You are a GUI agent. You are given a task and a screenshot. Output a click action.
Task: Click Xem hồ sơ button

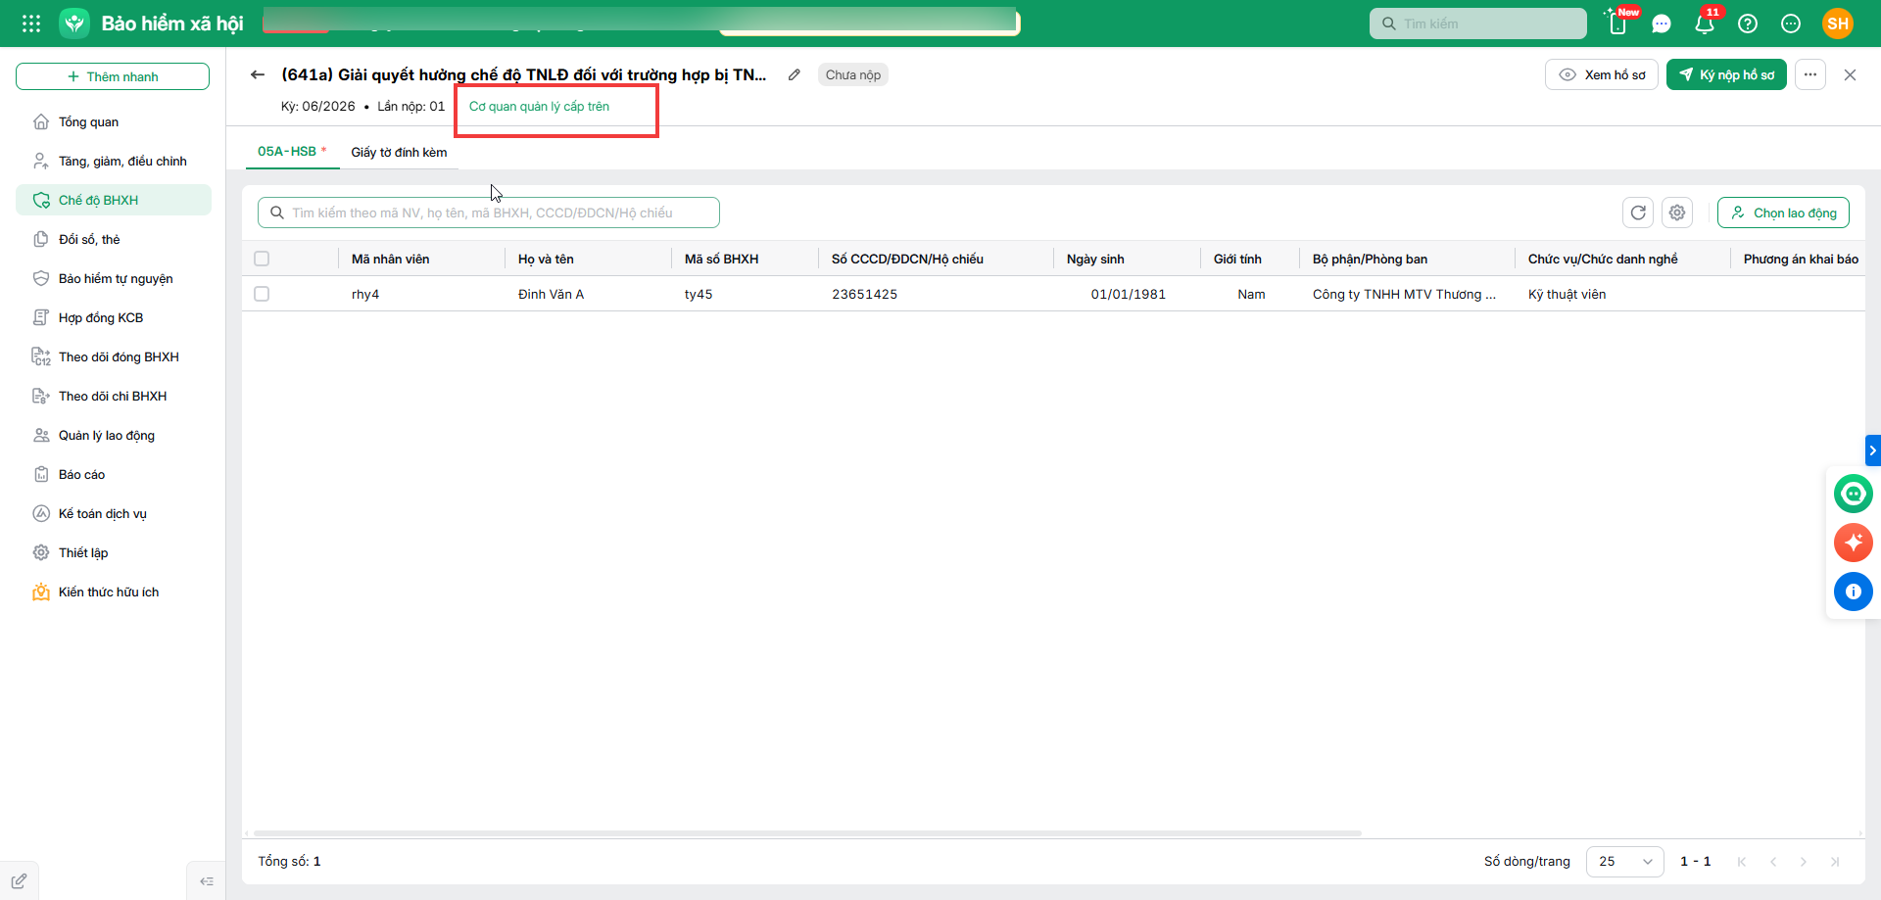(1602, 74)
